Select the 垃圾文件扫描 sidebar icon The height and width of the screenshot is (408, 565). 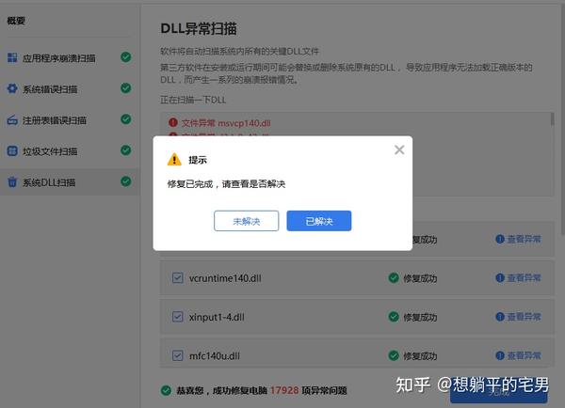(12, 150)
